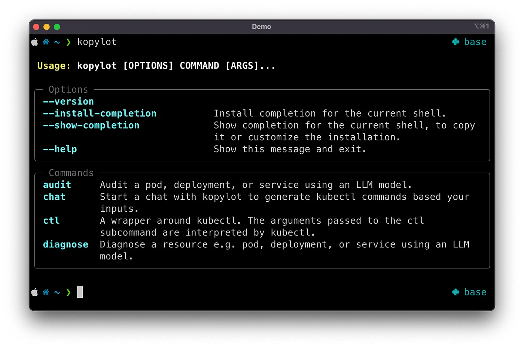Click the yellow 'Usage:' label
The width and height of the screenshot is (524, 349).
coord(54,66)
